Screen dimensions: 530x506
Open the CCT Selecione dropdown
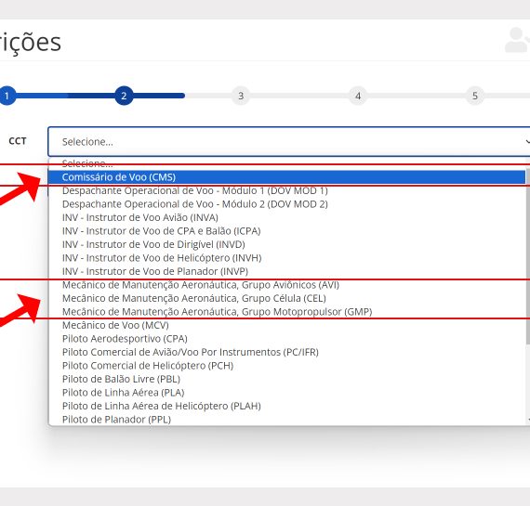[289, 141]
